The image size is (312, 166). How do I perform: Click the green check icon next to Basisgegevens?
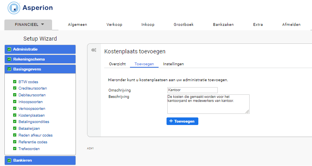pos(9,69)
